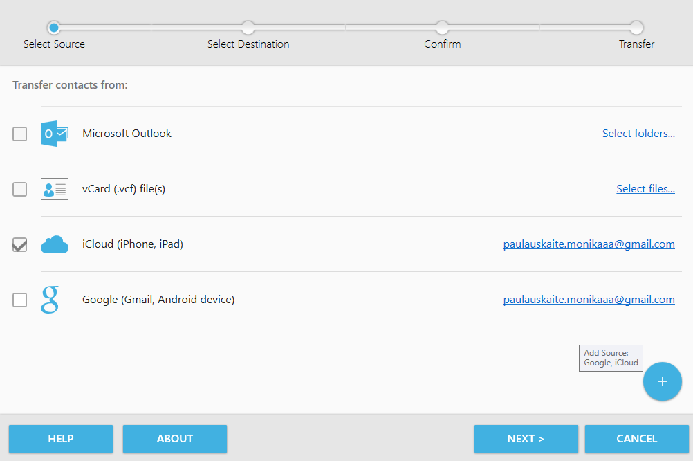
Task: Enable the vCard (.vcf) file(s) checkbox
Action: 19,189
